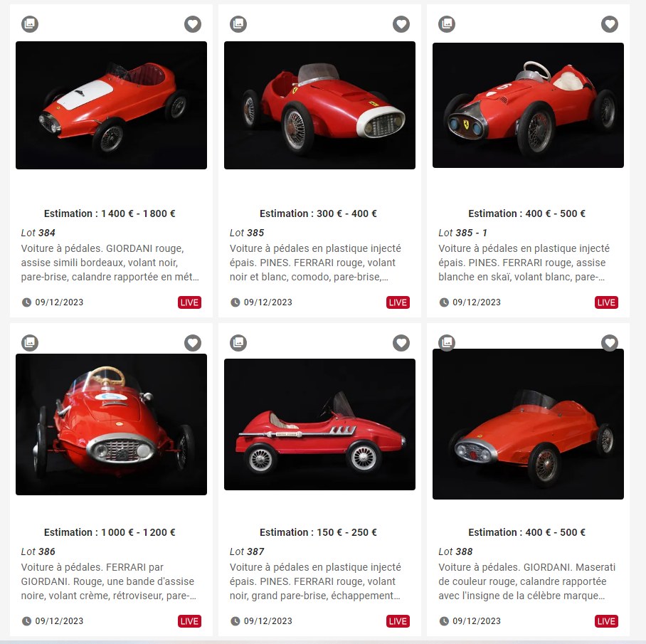Mark Lot 388 as favorite
Screen dimensions: 646x644
[x=609, y=343]
